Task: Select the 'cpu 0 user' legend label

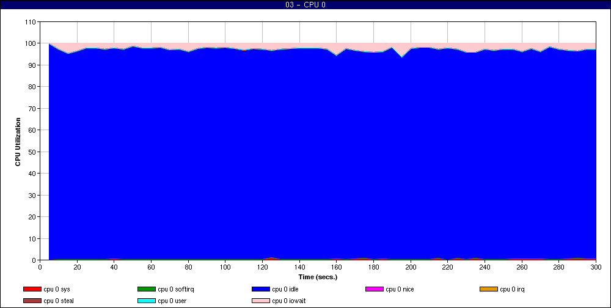Action: click(172, 301)
